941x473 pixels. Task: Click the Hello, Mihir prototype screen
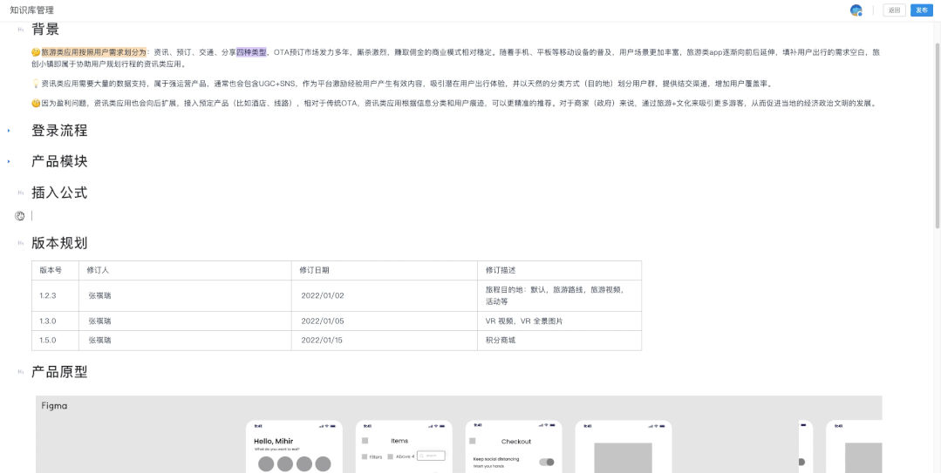click(294, 447)
